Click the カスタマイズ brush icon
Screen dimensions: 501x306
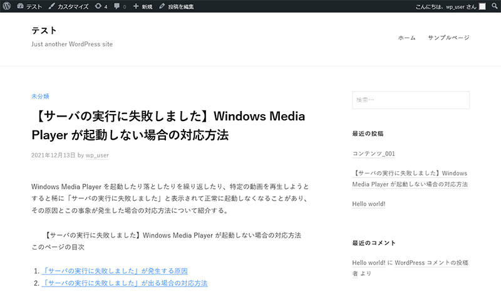pyautogui.click(x=51, y=6)
